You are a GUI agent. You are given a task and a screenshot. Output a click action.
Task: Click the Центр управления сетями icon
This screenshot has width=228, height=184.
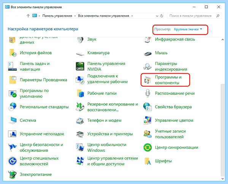click(x=80, y=161)
